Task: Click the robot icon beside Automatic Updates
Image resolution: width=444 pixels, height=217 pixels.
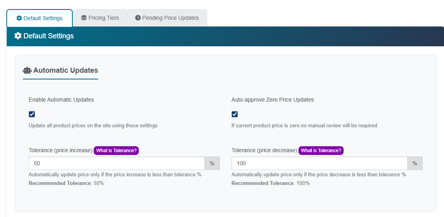Action: point(27,70)
